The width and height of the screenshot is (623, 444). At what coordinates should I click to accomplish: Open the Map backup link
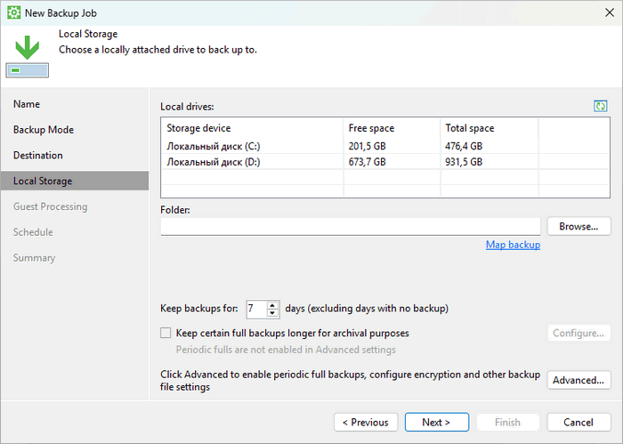513,245
